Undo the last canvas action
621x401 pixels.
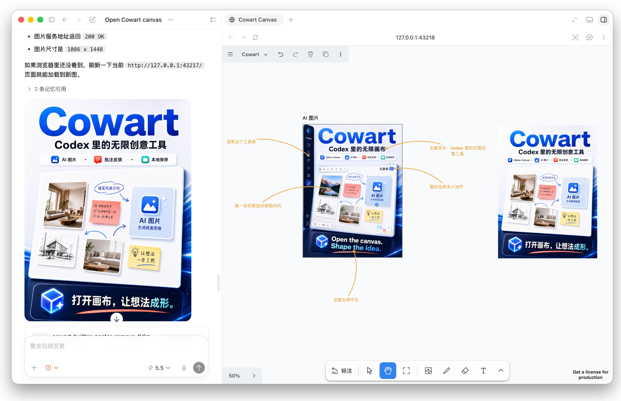(x=281, y=54)
